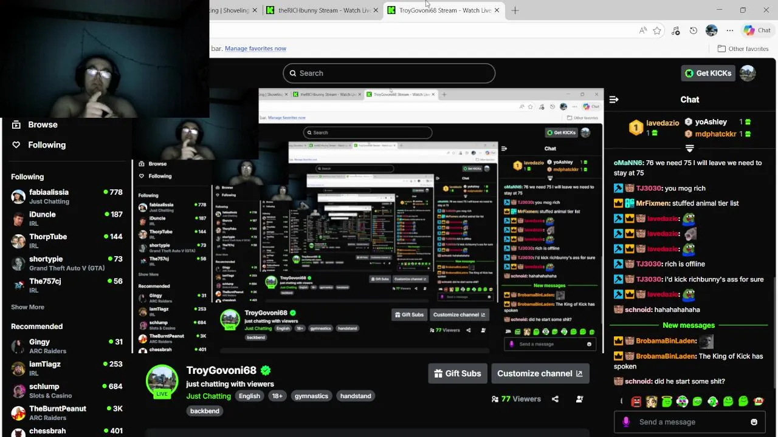Click fabiaalissia's avatar in Following list
Image resolution: width=778 pixels, height=437 pixels.
click(18, 197)
